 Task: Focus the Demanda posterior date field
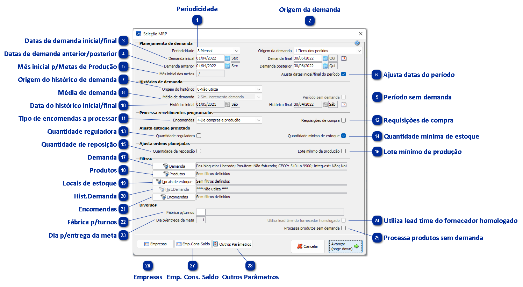coord(308,66)
